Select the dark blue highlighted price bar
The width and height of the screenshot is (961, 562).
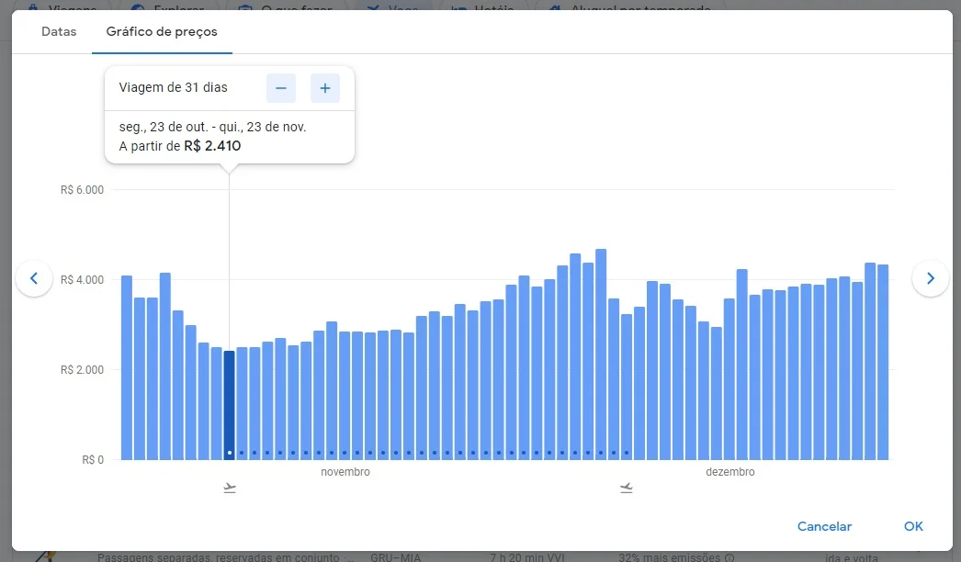(x=229, y=405)
